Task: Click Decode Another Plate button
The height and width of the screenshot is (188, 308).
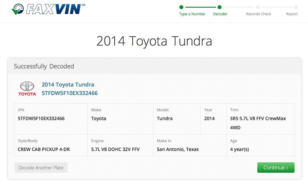Action: [x=41, y=168]
